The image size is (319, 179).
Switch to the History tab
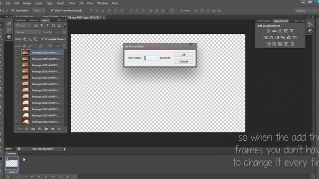pyautogui.click(x=34, y=20)
